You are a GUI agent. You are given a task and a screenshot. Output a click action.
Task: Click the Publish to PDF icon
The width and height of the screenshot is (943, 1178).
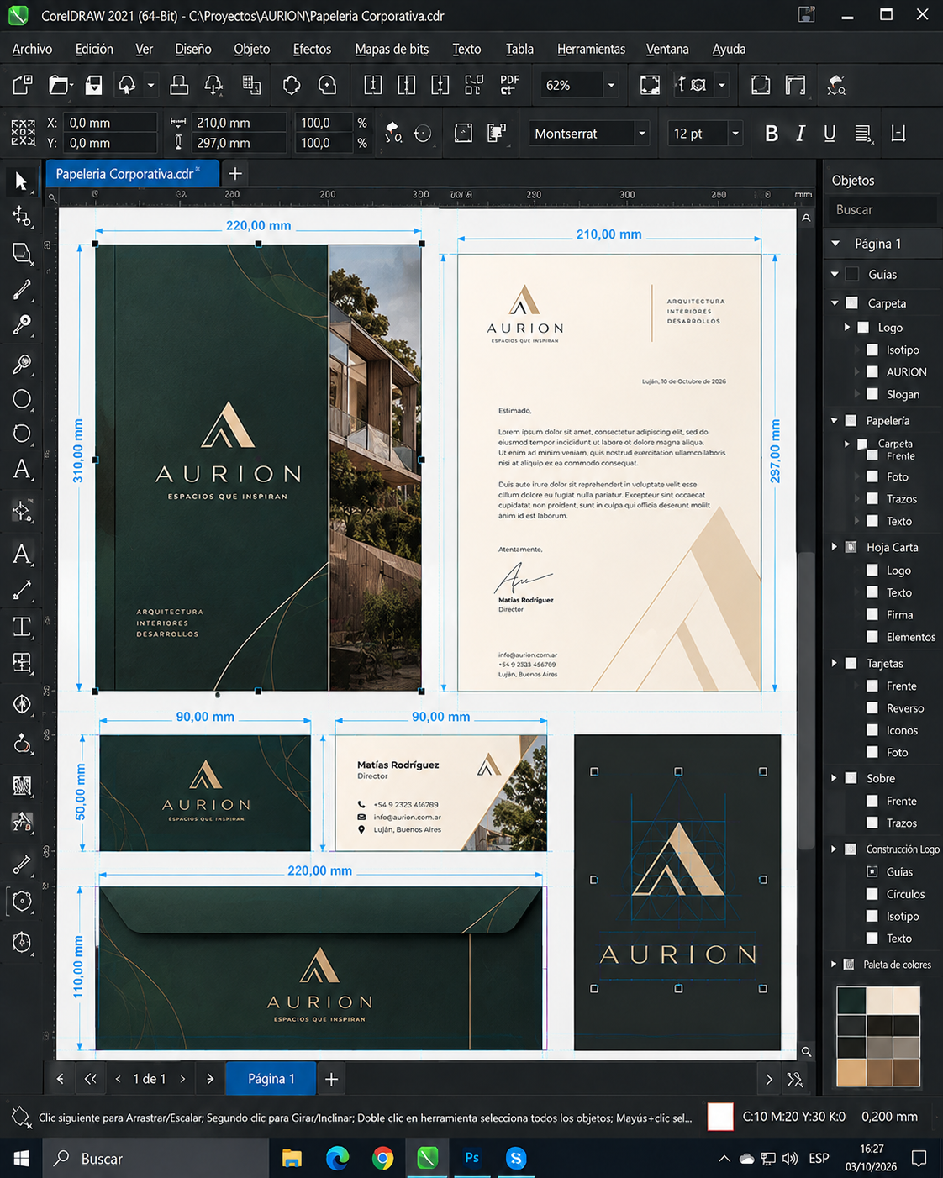tap(509, 85)
